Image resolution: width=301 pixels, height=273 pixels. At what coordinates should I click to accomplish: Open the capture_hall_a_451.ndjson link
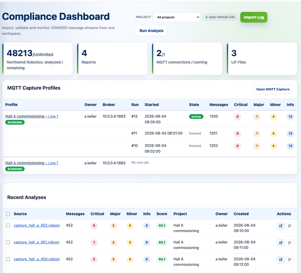coord(36,242)
